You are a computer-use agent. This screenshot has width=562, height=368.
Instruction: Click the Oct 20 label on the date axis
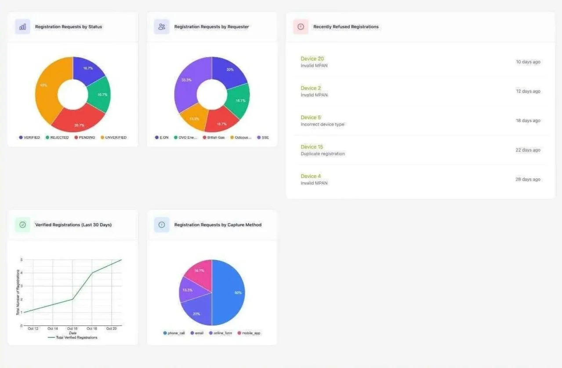click(112, 329)
